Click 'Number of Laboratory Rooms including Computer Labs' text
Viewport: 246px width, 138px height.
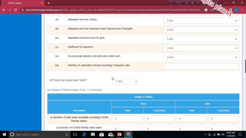(x=99, y=65)
